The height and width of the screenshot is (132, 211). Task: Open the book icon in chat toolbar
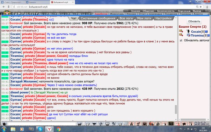point(107,124)
